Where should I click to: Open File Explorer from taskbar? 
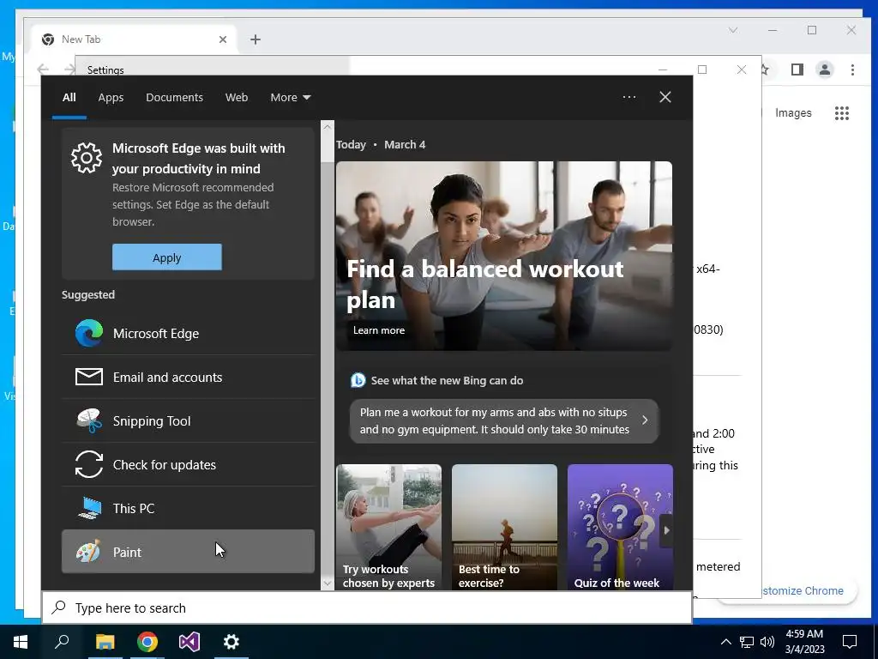105,642
